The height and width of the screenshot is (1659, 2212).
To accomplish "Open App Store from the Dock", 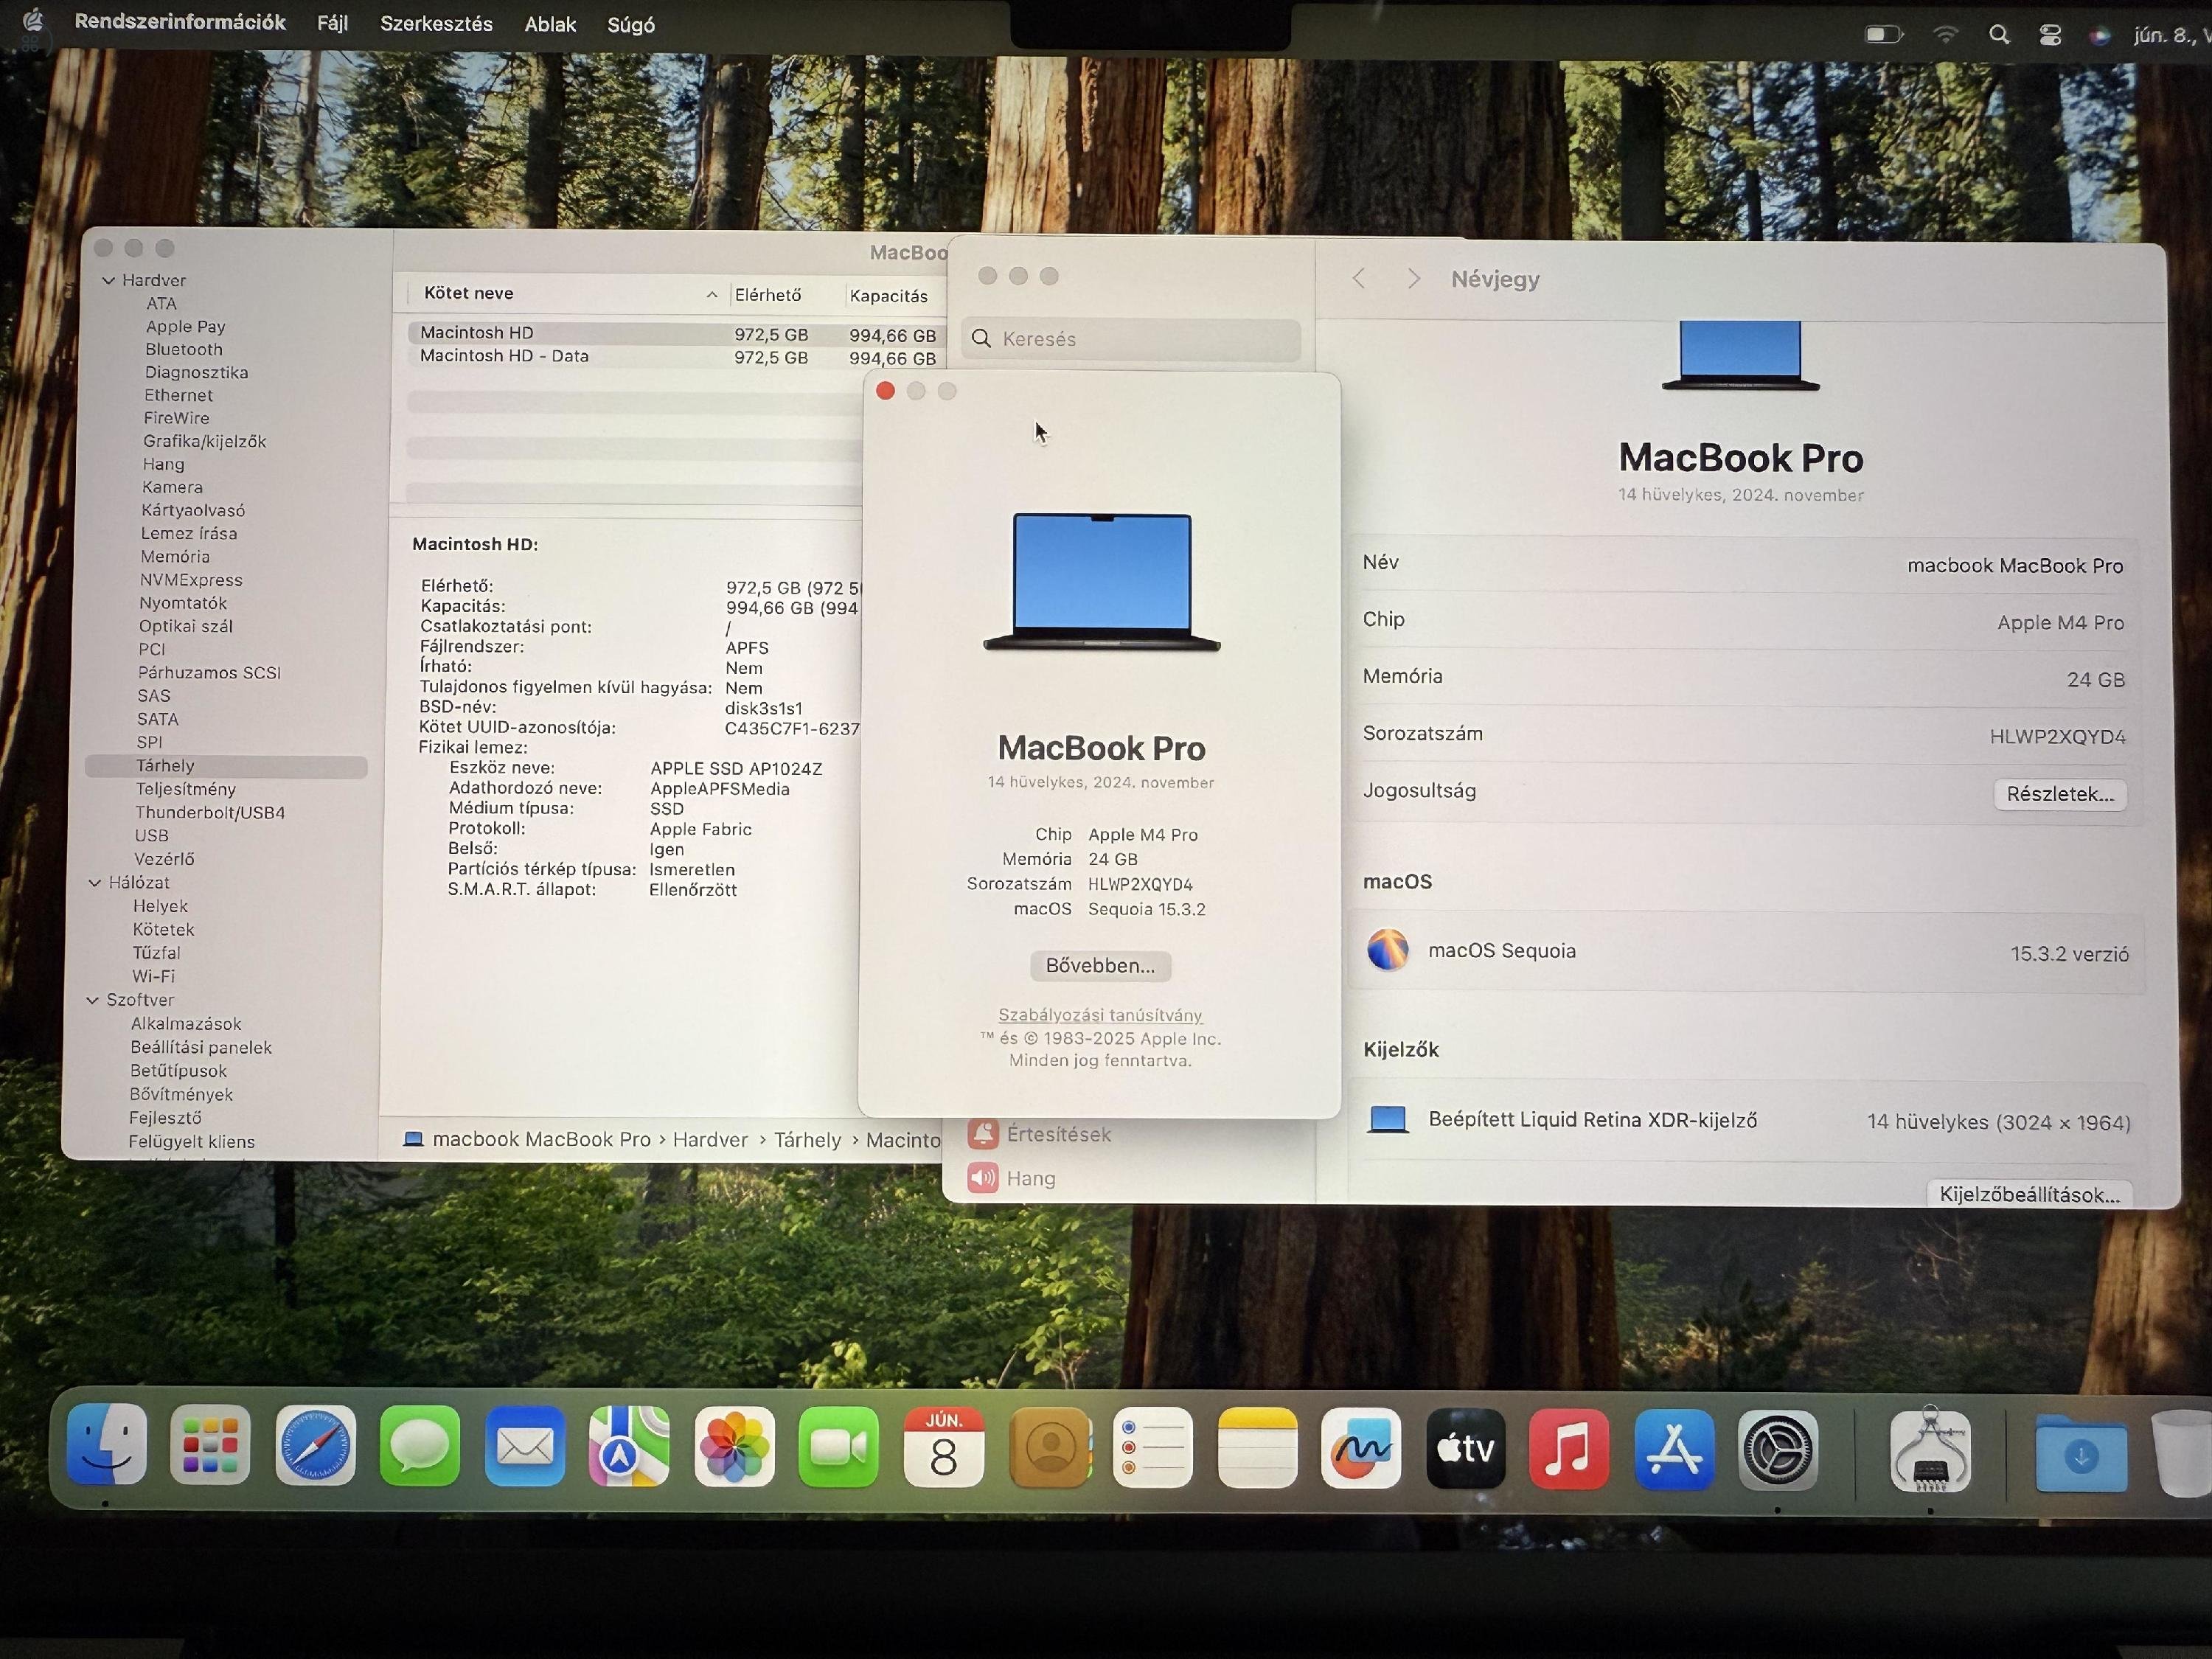I will tap(1674, 1450).
